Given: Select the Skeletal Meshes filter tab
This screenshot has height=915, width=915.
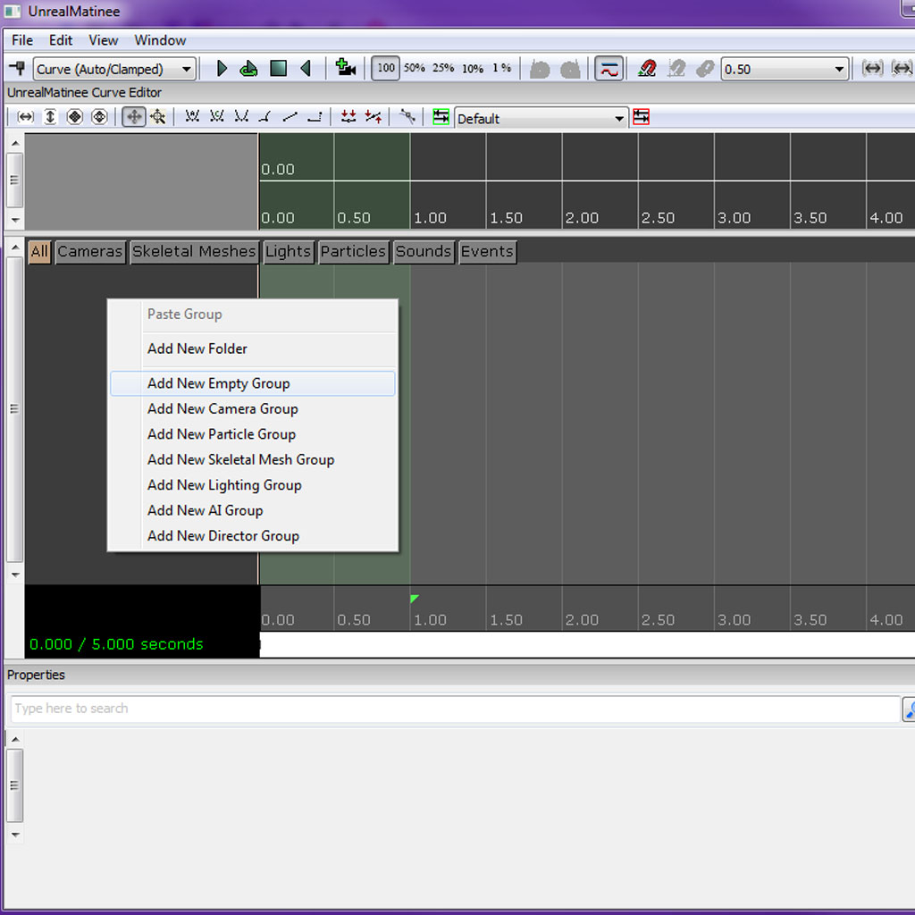Looking at the screenshot, I should coord(194,251).
